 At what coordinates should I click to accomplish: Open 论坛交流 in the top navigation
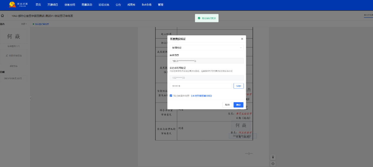(104, 5)
